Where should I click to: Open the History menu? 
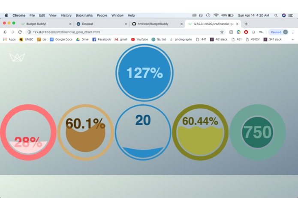tap(66, 15)
